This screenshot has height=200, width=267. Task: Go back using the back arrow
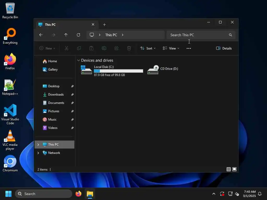(x=41, y=35)
